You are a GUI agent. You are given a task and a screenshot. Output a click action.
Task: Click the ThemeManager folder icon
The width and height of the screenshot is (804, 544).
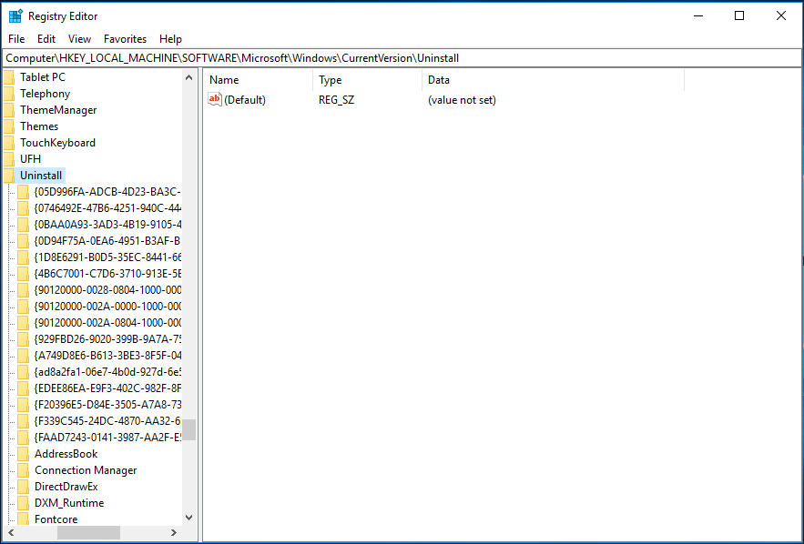(9, 110)
